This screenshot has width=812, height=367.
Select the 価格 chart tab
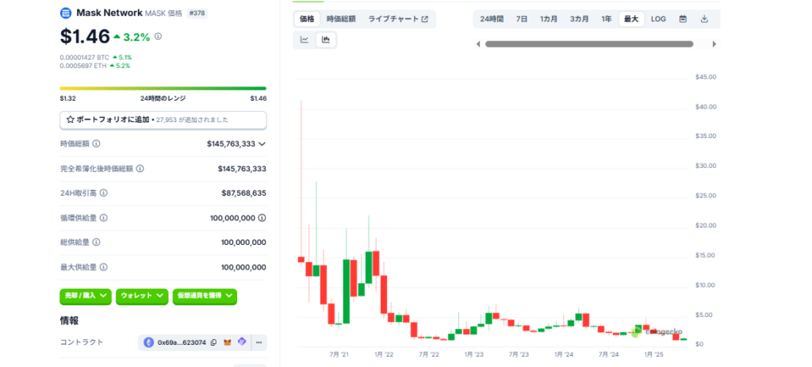(x=304, y=19)
